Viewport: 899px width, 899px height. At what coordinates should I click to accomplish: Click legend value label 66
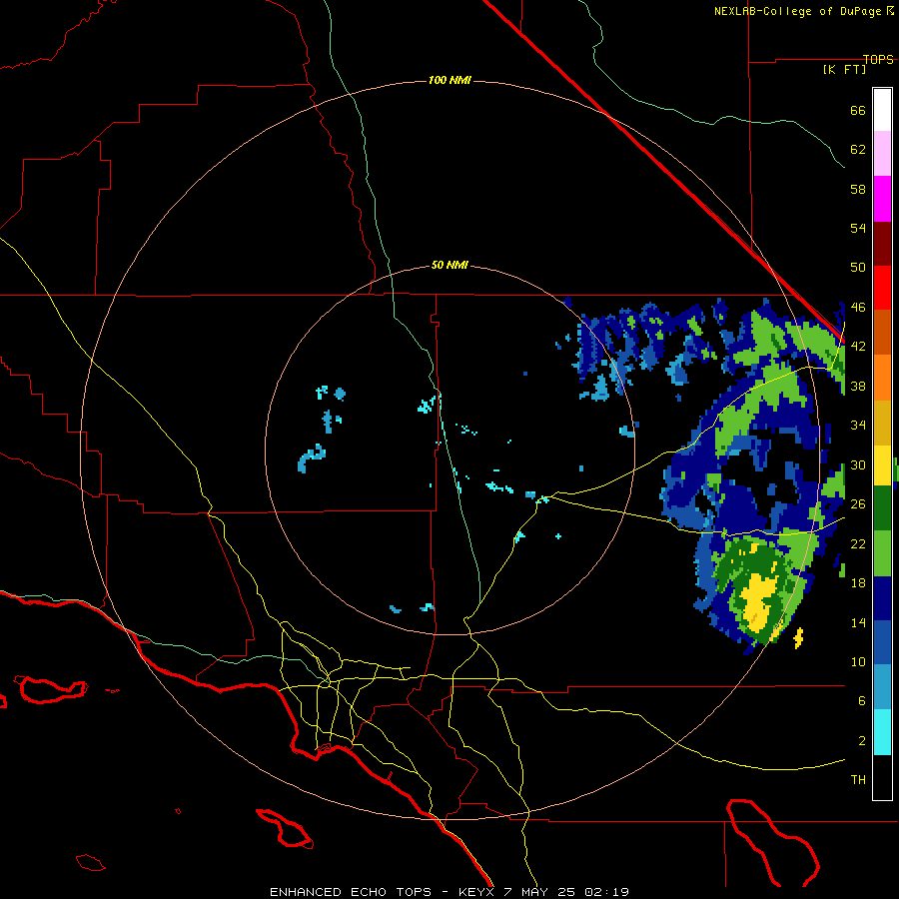point(858,110)
